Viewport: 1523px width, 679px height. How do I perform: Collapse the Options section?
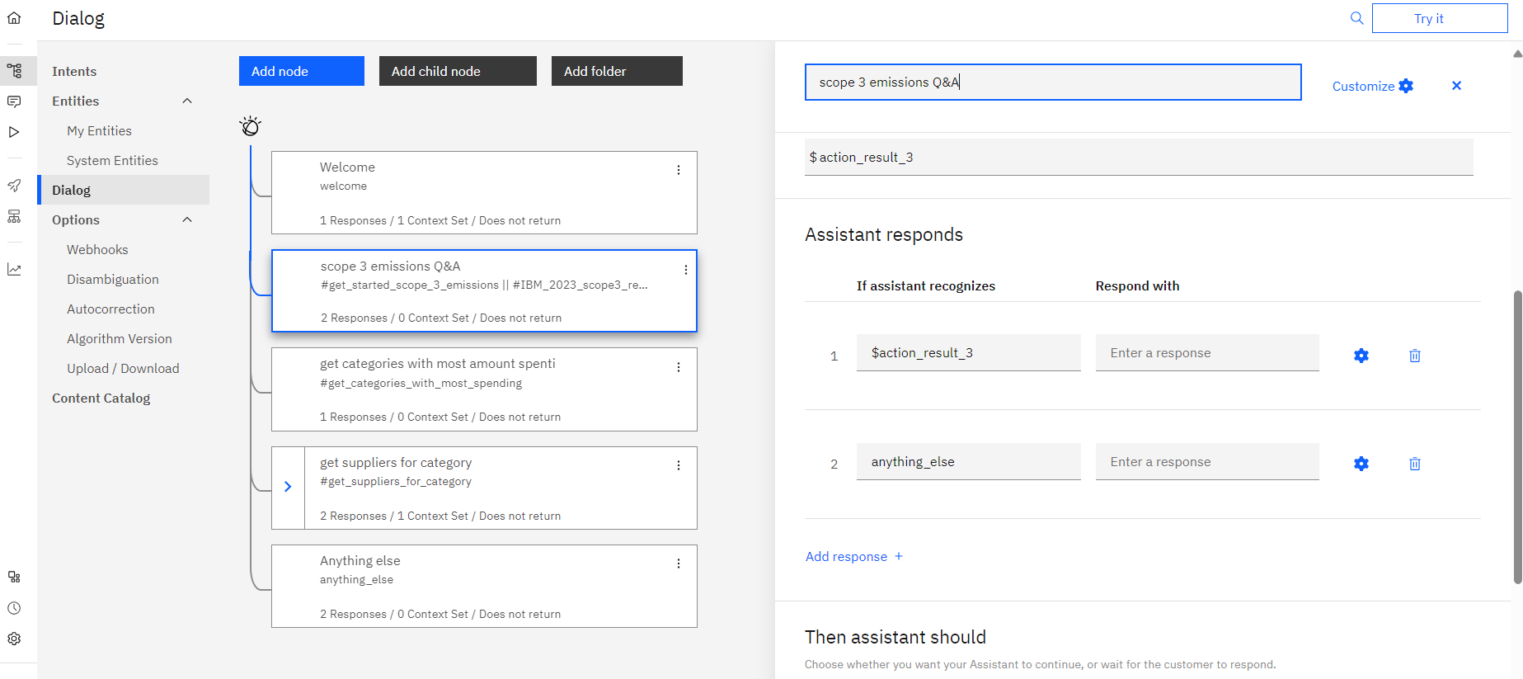coord(187,219)
